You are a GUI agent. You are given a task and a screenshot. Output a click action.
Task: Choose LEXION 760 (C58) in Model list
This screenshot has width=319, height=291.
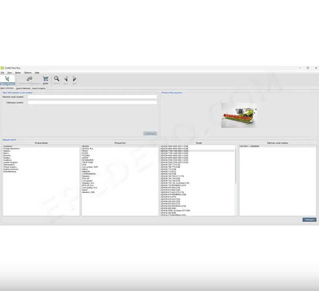[x=168, y=174]
